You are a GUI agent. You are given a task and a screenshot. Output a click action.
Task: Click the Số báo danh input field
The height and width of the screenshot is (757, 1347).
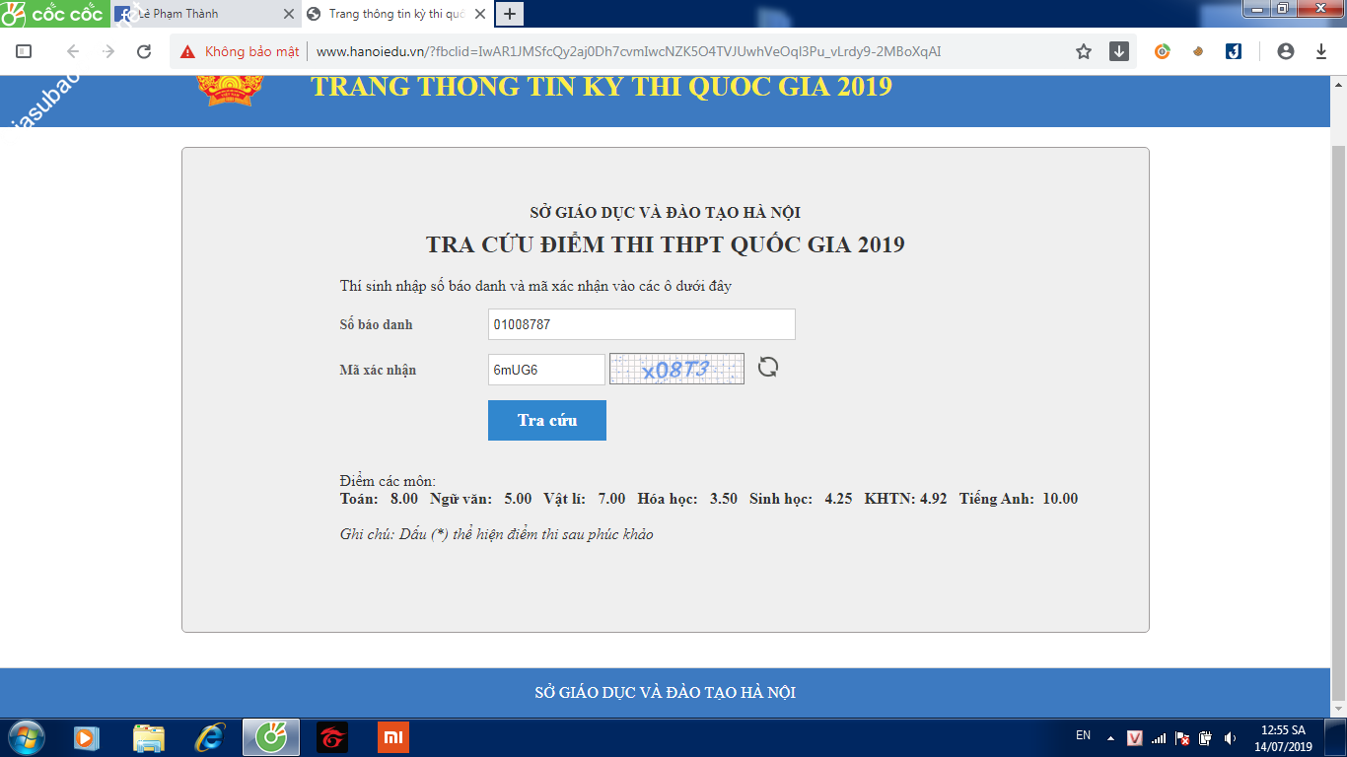coord(641,324)
